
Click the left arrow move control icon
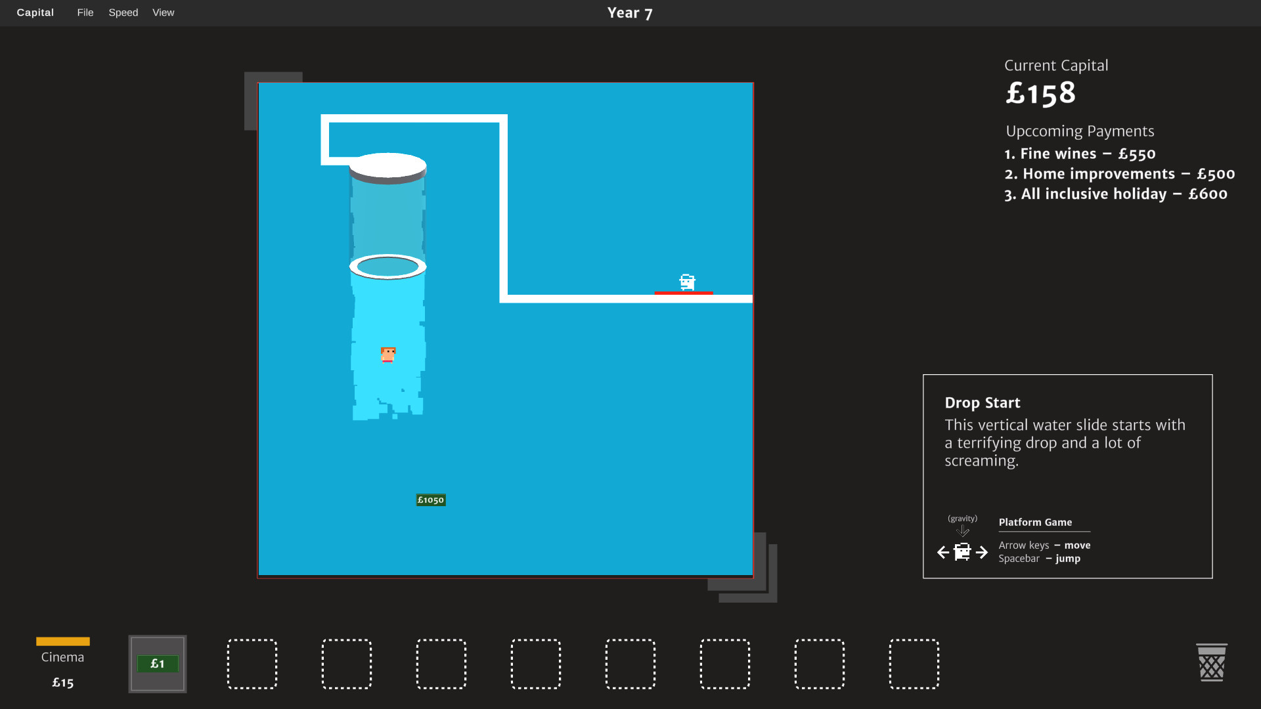point(943,552)
